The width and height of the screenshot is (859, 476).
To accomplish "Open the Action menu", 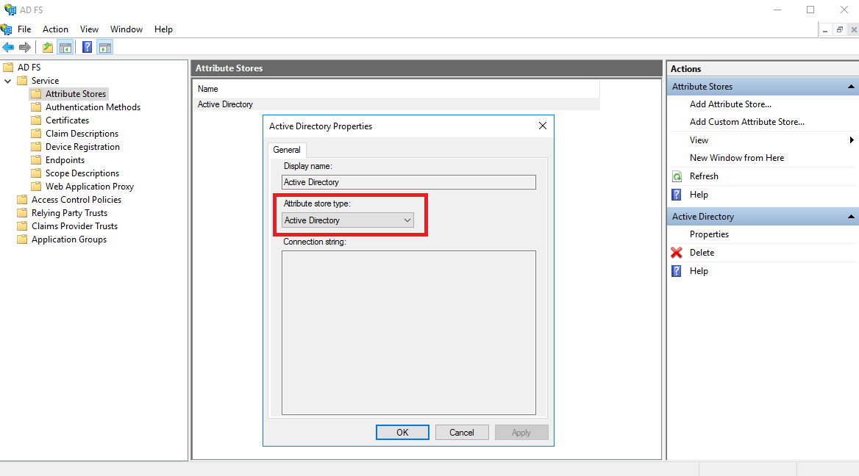I will point(55,29).
